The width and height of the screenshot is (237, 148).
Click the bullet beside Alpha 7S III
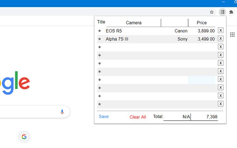coord(100,39)
